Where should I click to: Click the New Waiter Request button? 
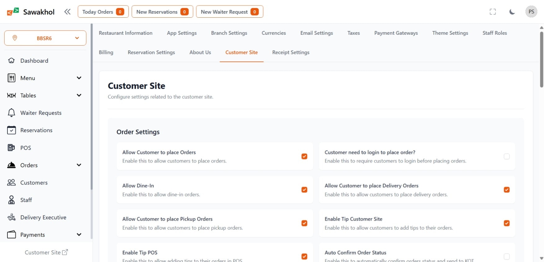230,12
